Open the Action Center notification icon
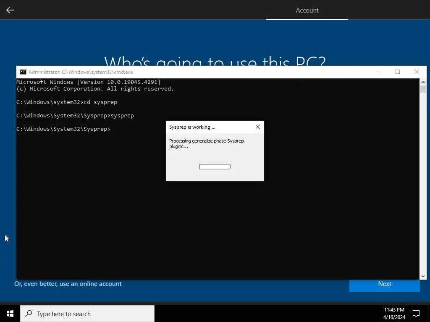The image size is (430, 322). point(416,314)
